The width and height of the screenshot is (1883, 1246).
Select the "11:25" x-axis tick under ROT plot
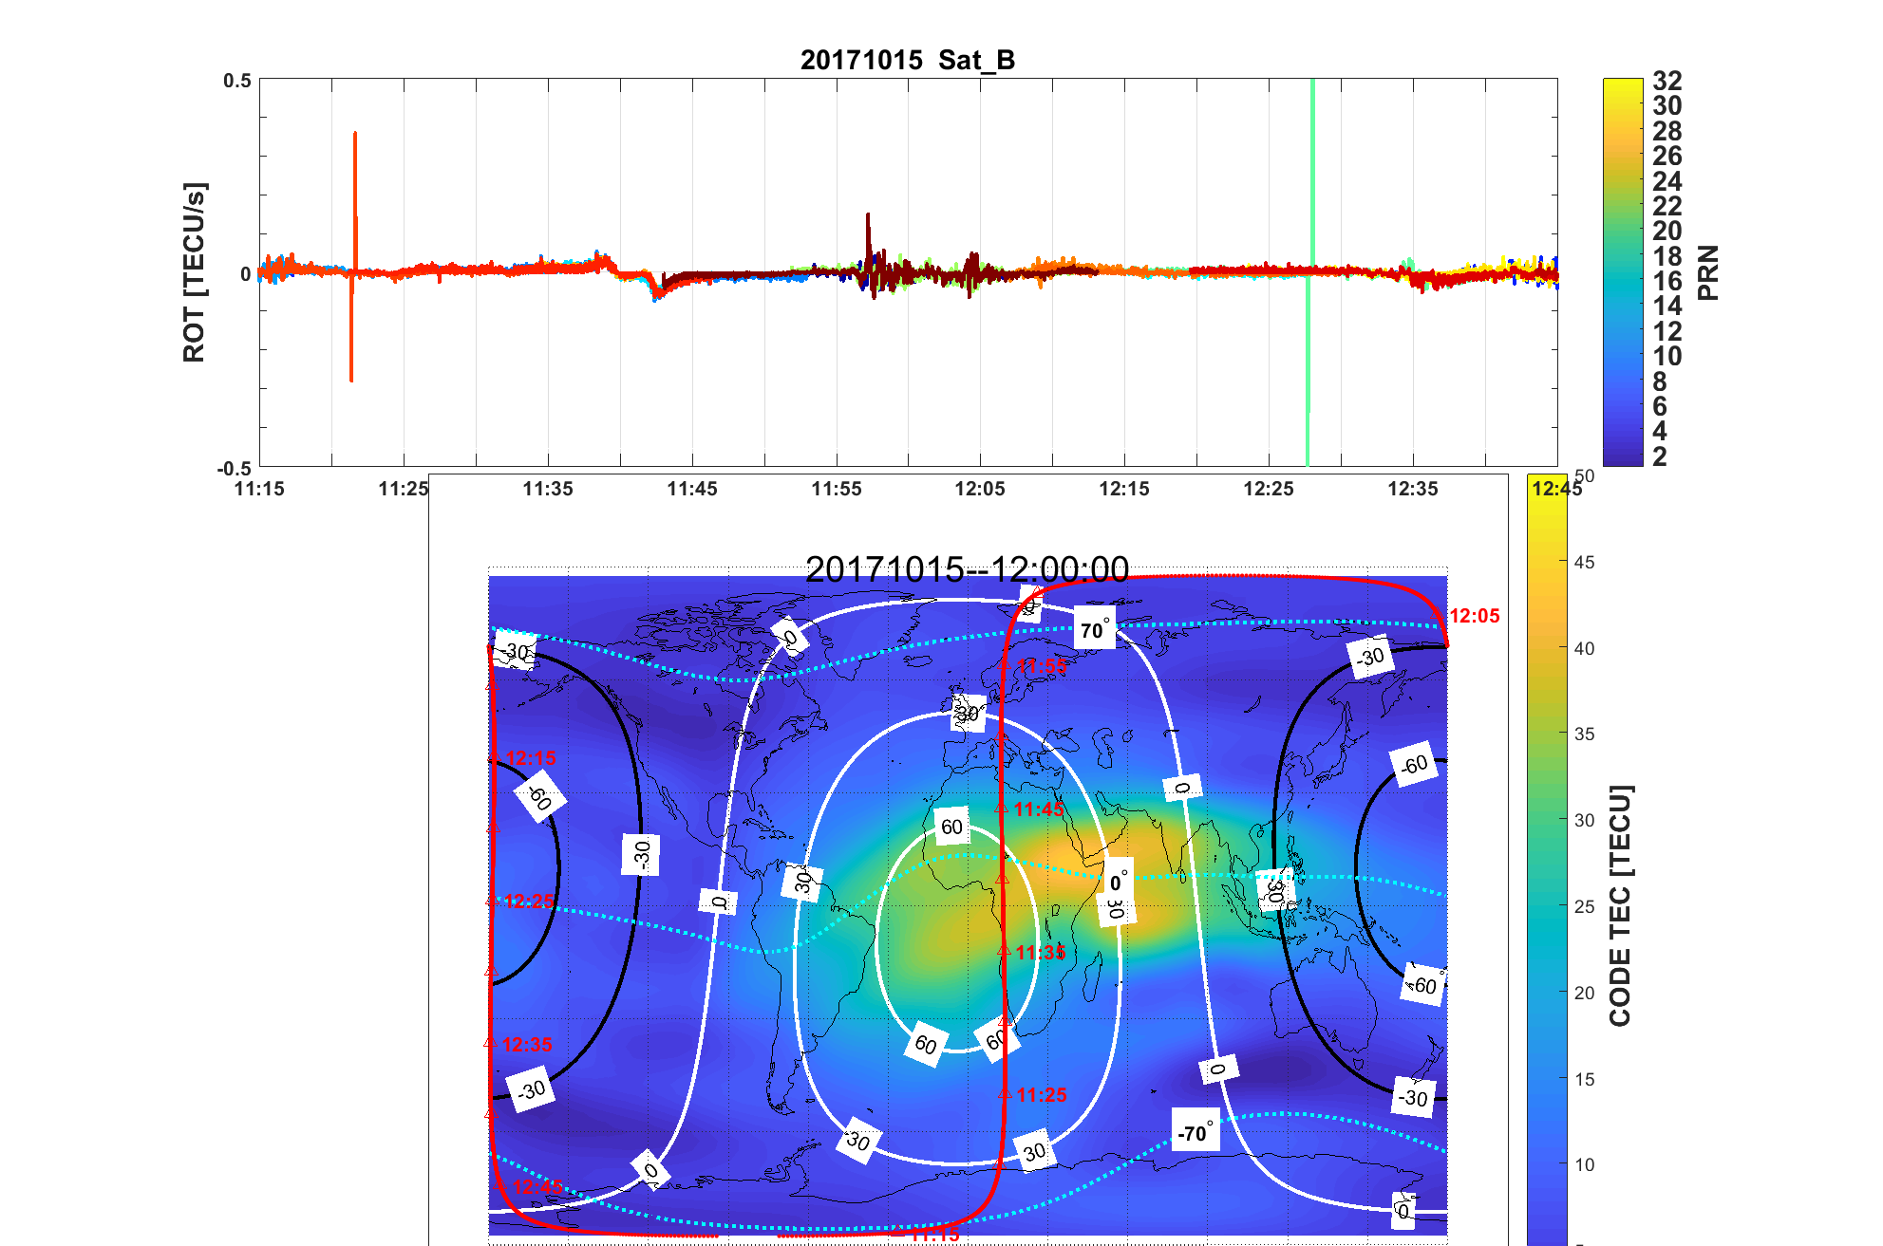(403, 489)
